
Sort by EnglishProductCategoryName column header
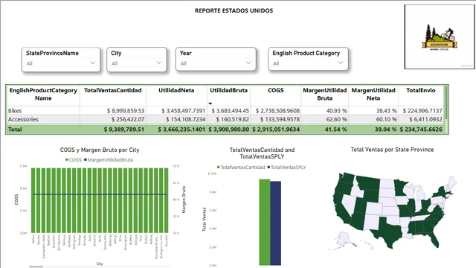tap(43, 95)
